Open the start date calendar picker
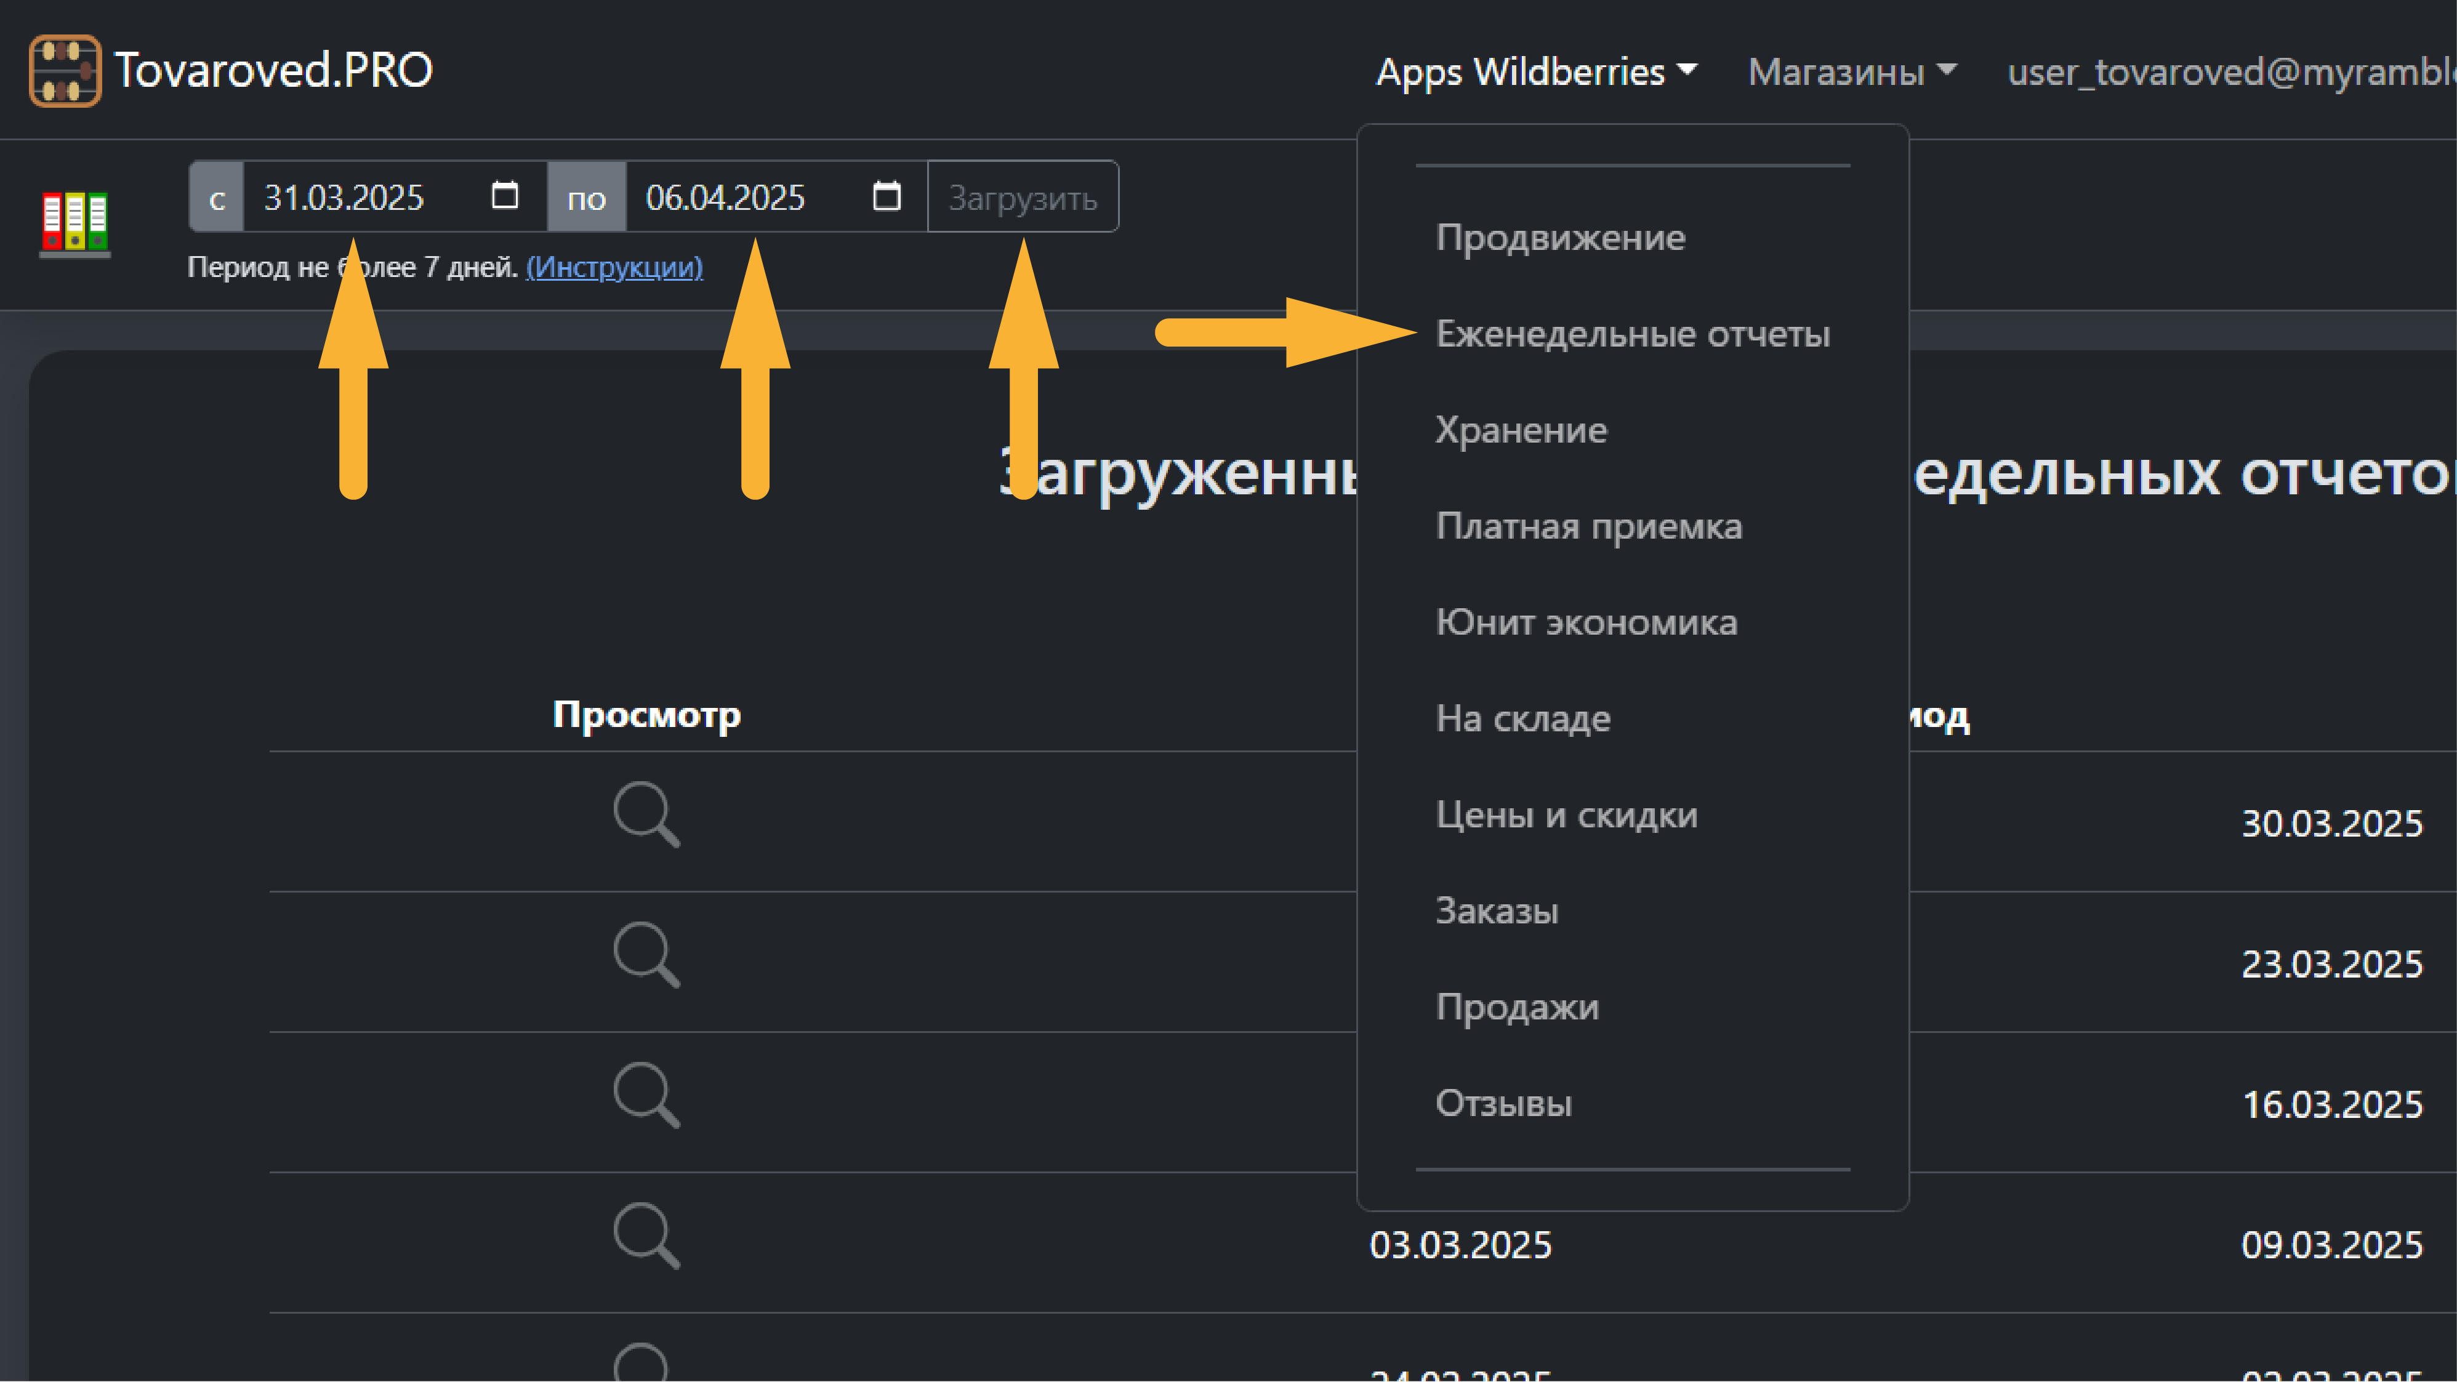2457x1382 pixels. tap(505, 196)
